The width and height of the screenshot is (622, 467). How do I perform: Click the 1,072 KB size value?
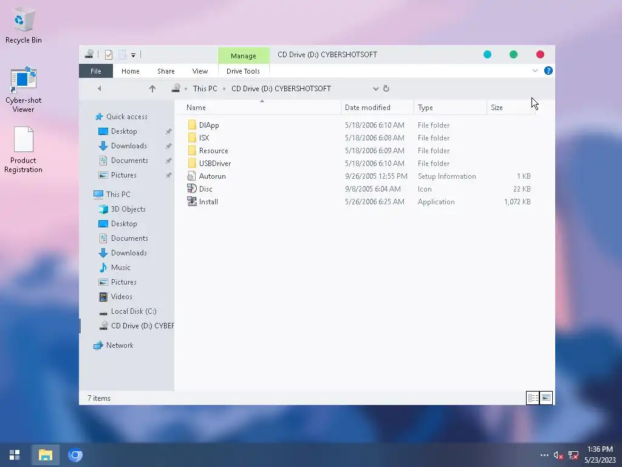click(518, 202)
